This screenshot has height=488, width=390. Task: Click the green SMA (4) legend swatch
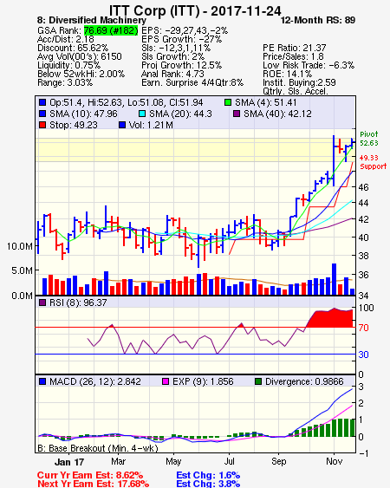click(228, 102)
